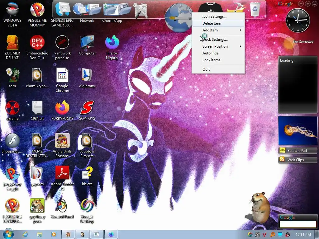Expand the Add Item submenu
This screenshot has height=239, width=319.
click(x=218, y=30)
